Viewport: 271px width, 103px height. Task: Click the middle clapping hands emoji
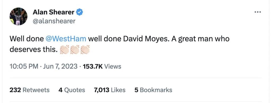(75, 50)
